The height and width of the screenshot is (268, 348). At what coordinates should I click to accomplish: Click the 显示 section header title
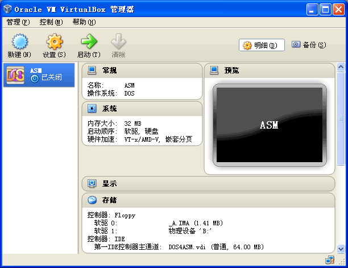pyautogui.click(x=109, y=184)
